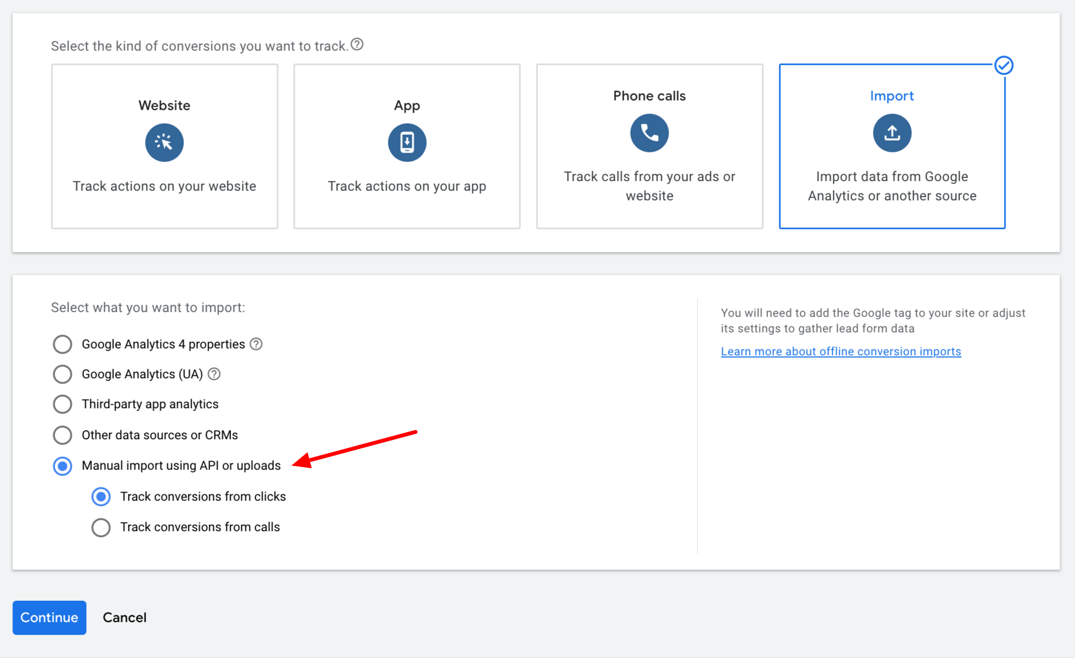
Task: Select the Phone calls conversion card description
Action: point(649,186)
